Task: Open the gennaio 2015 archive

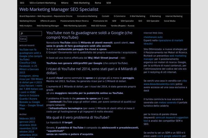Action: (27, 122)
